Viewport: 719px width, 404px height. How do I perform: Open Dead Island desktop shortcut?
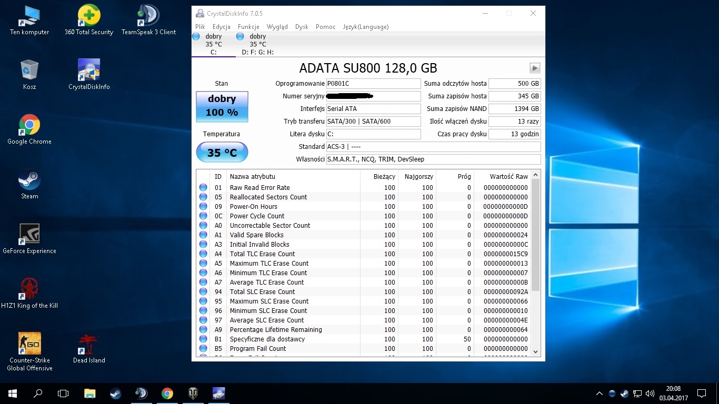pyautogui.click(x=89, y=349)
